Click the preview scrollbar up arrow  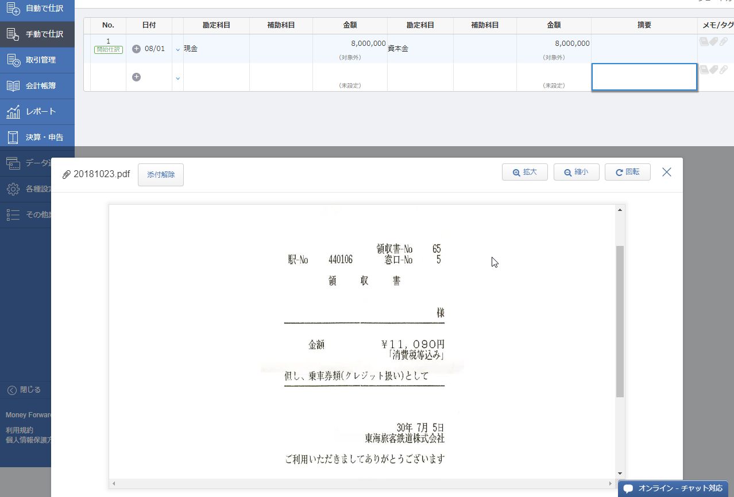[620, 210]
